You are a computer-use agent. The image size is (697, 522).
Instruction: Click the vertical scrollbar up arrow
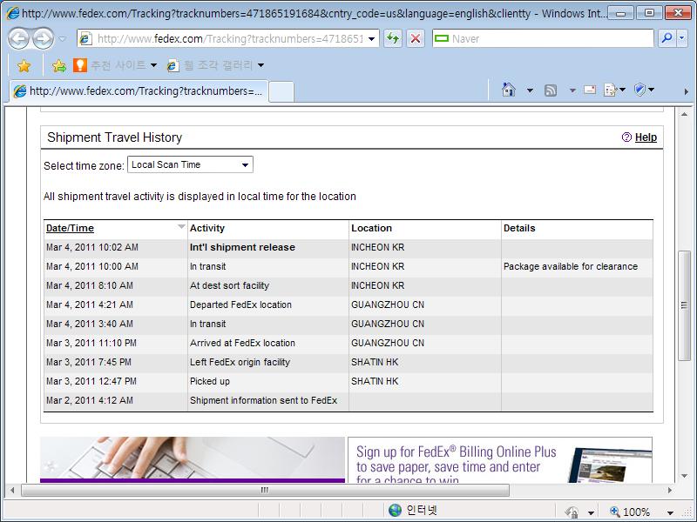[x=684, y=115]
